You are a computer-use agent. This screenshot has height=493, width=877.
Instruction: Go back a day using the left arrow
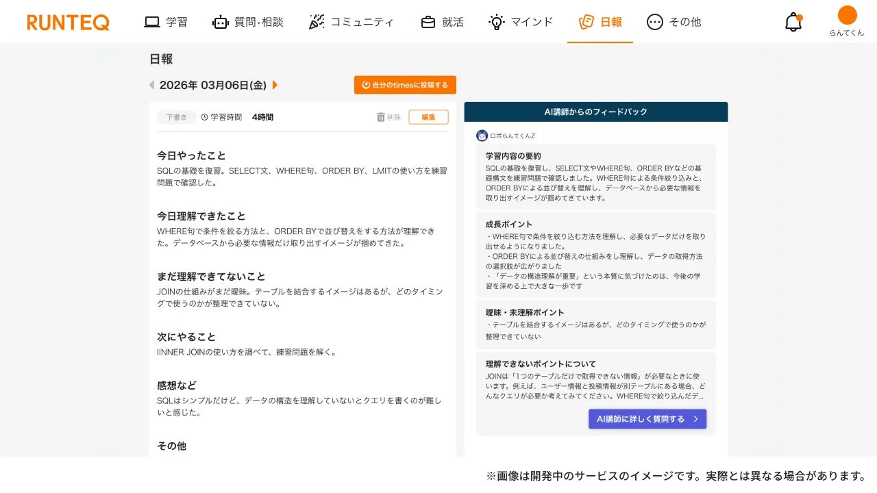tap(151, 85)
